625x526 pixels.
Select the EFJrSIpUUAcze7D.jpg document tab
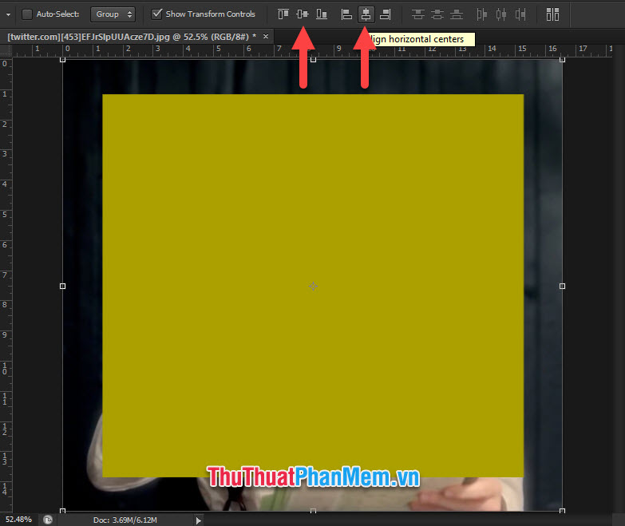[132, 37]
